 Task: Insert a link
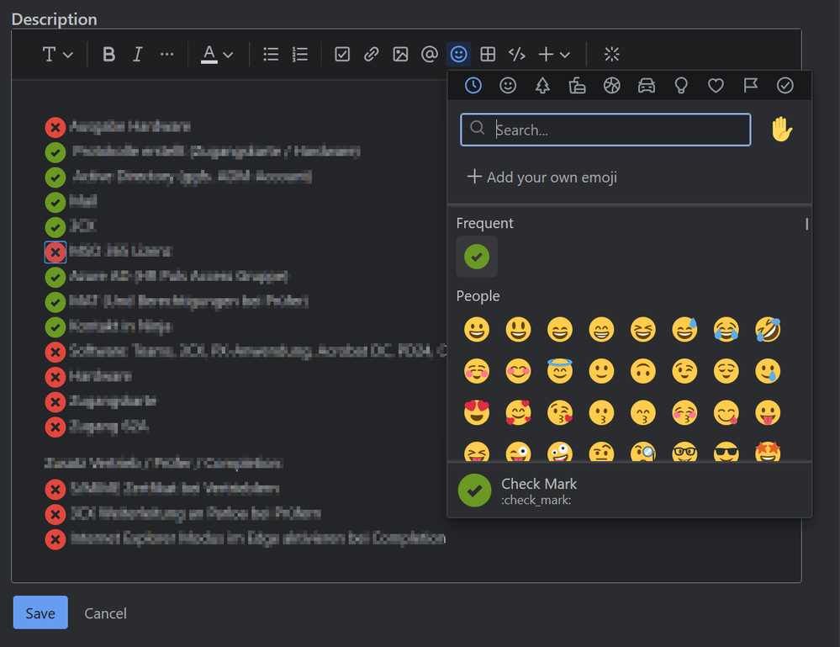371,55
